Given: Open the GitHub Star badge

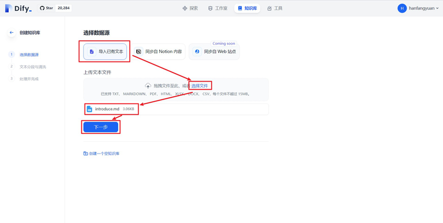Looking at the screenshot, I should point(55,8).
